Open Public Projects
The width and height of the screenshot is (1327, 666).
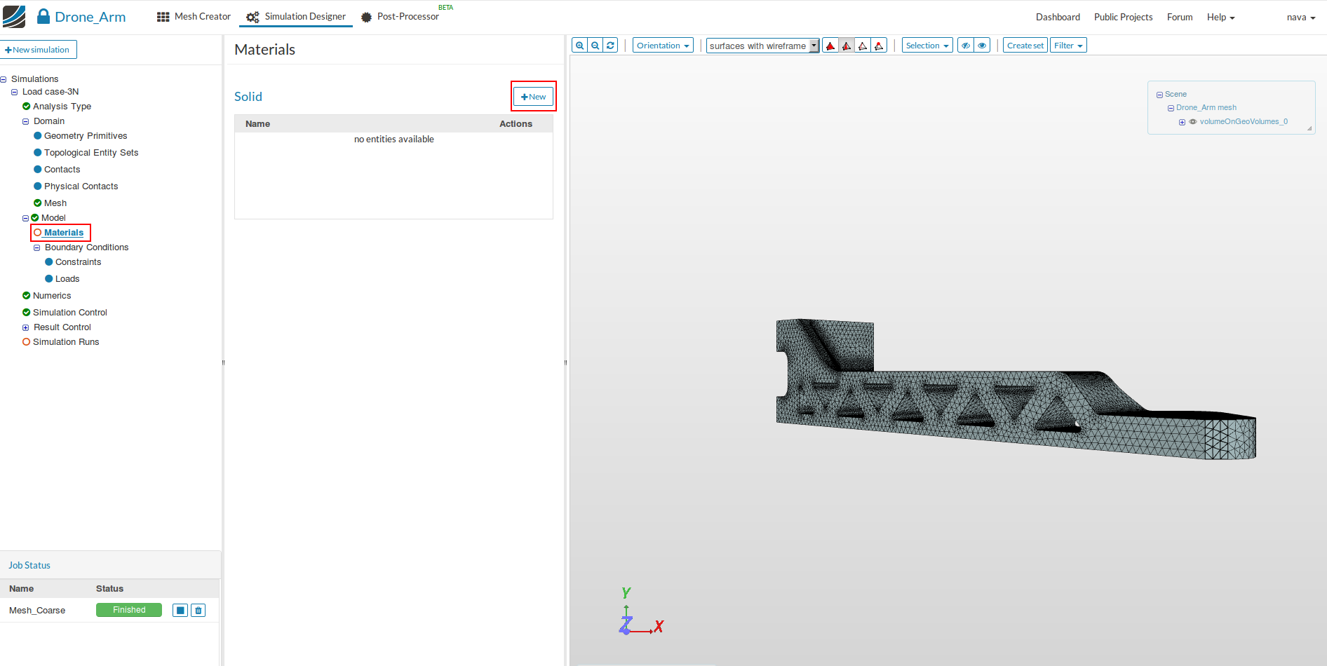(1123, 17)
